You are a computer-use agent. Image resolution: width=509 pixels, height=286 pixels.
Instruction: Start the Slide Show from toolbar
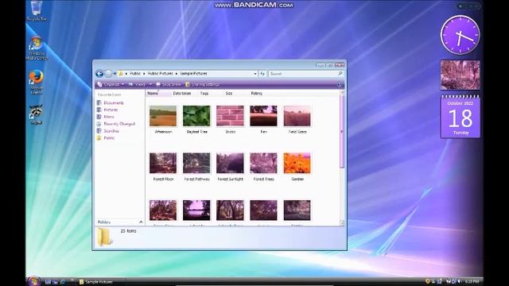point(168,84)
